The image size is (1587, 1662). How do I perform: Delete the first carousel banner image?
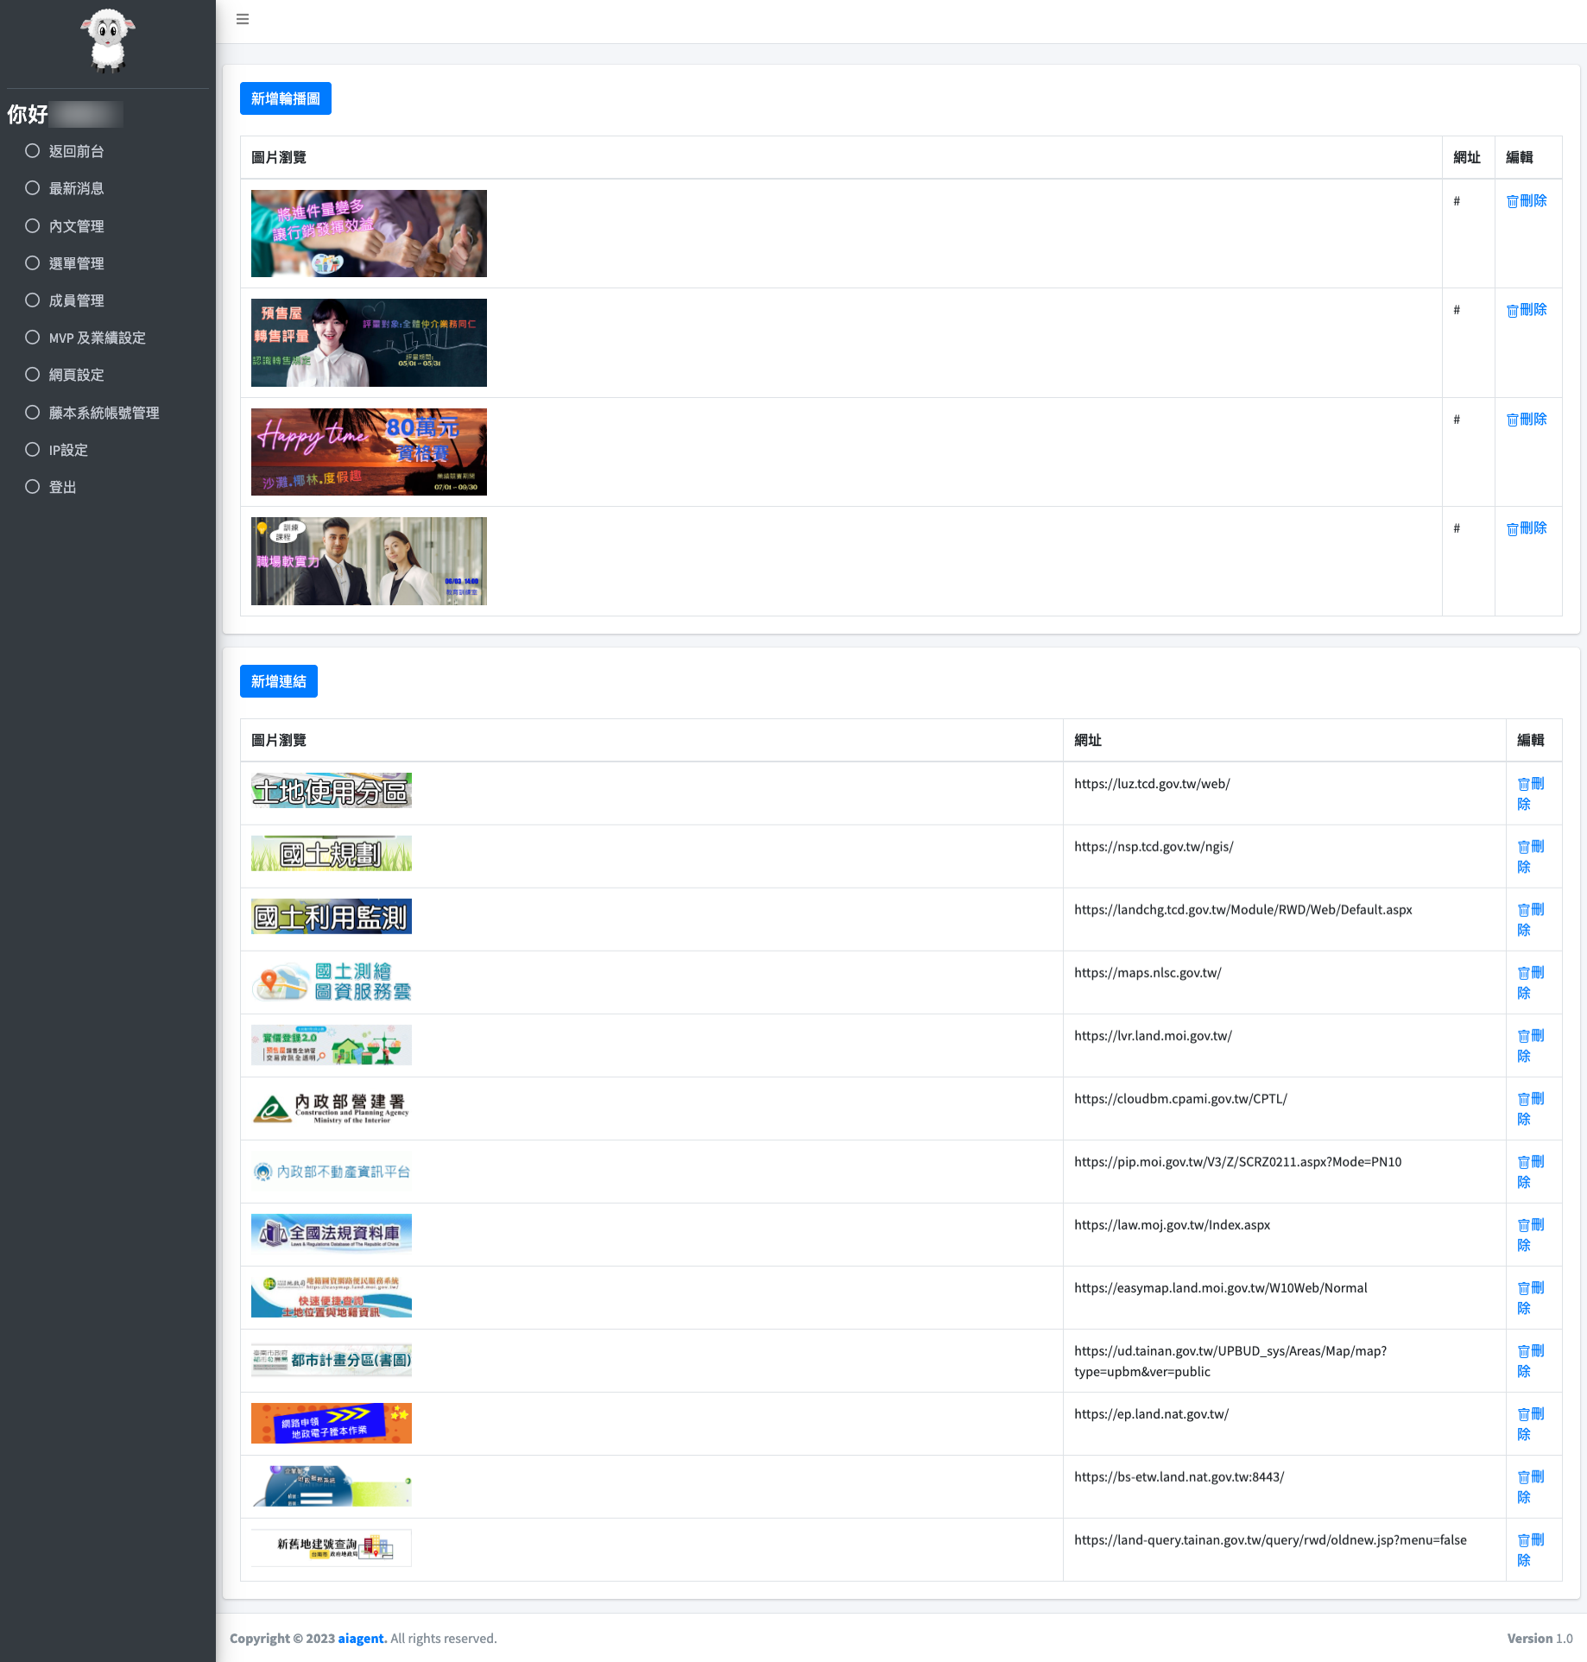pos(1527,201)
